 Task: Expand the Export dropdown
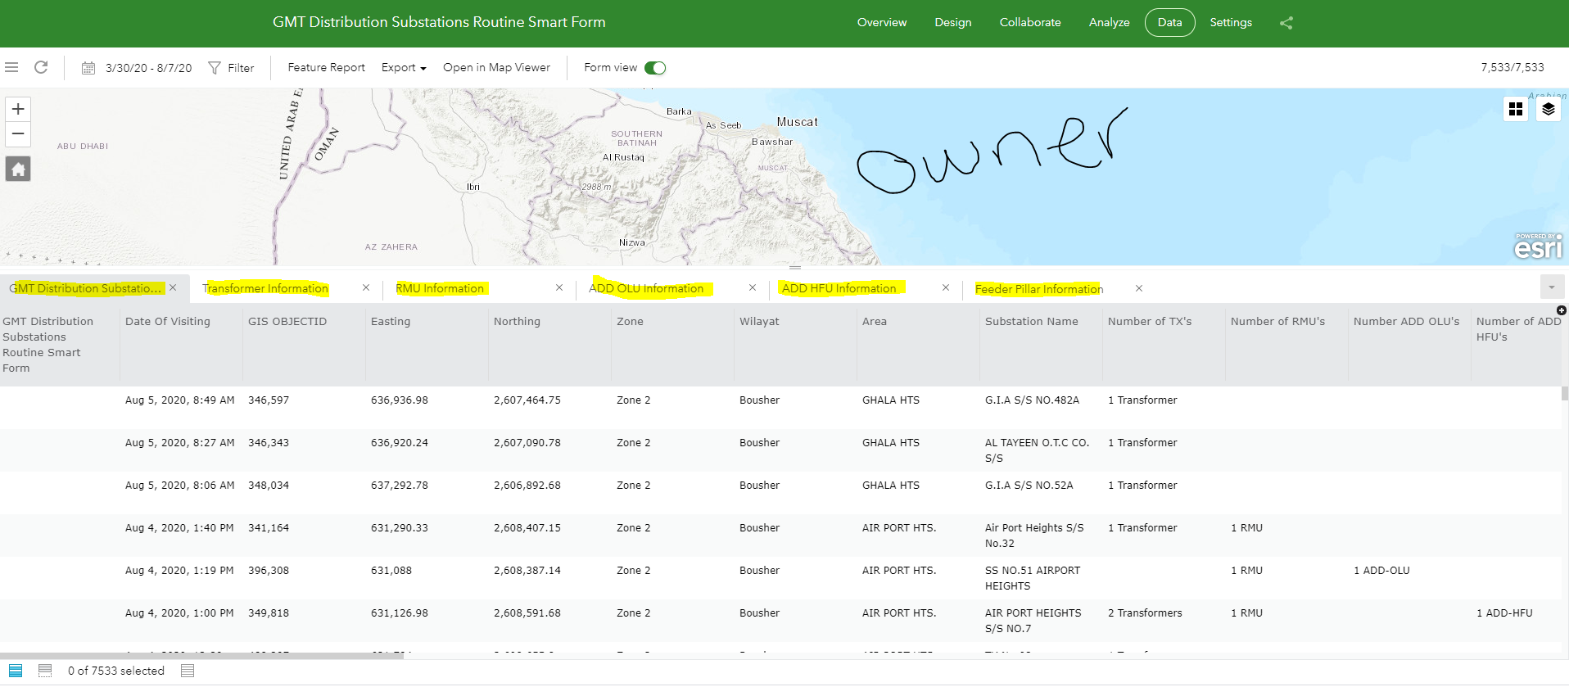pyautogui.click(x=404, y=68)
